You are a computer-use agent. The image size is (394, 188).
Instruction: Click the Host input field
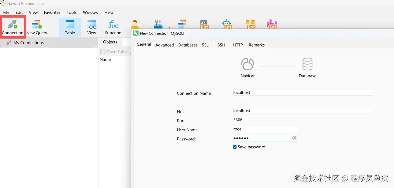click(302, 111)
